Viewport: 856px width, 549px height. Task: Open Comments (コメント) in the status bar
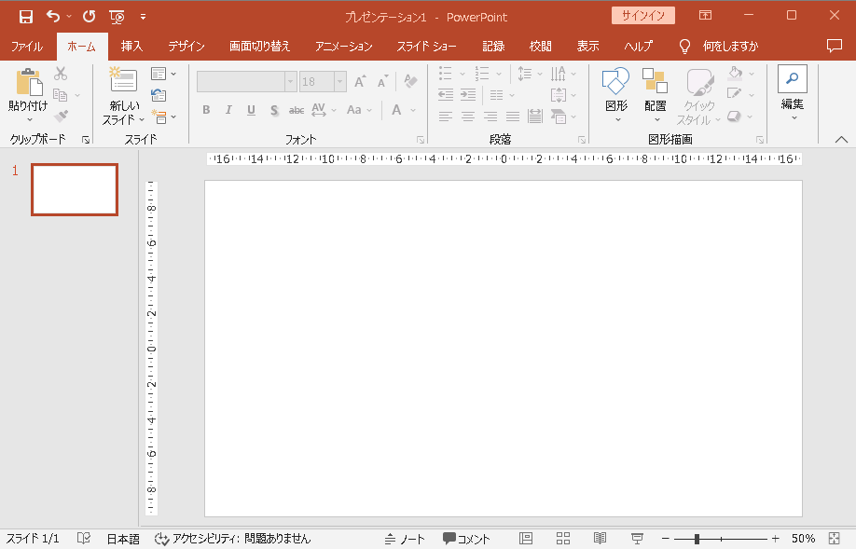466,539
